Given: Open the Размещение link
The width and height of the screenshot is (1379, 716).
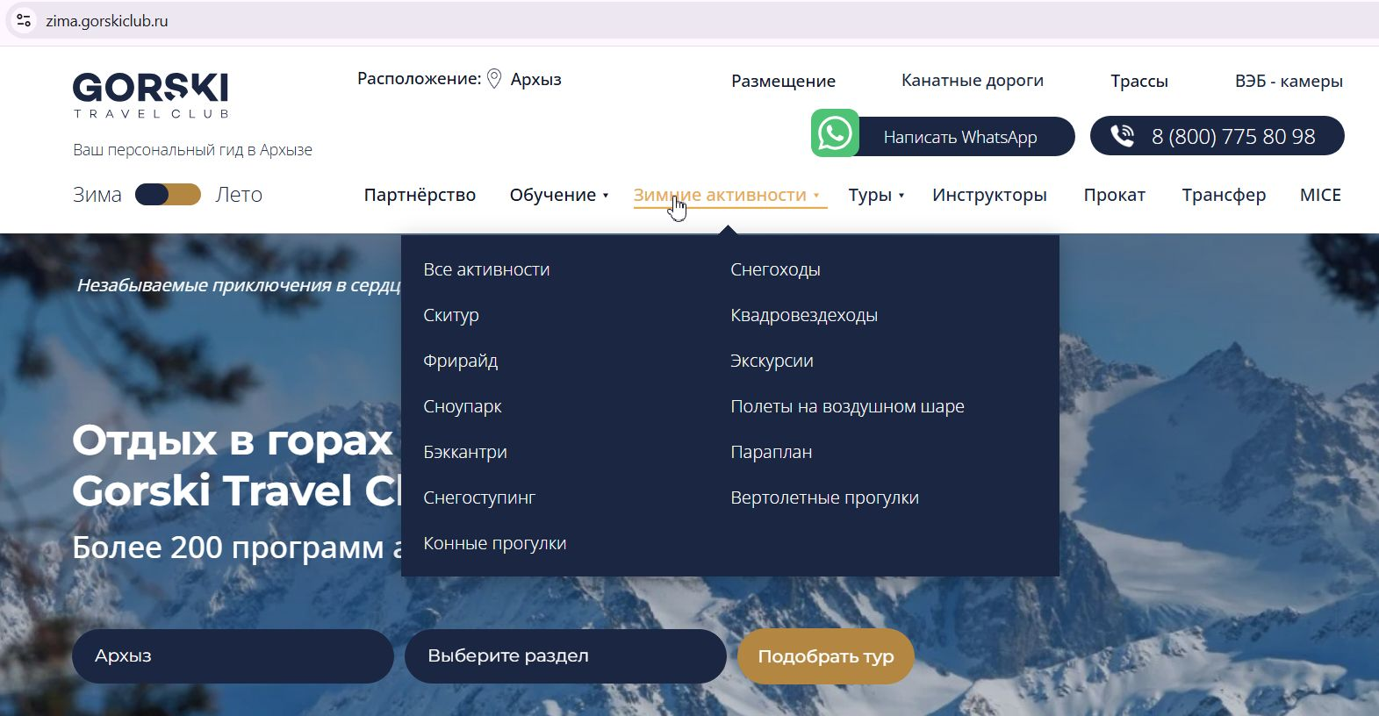Looking at the screenshot, I should [x=784, y=81].
